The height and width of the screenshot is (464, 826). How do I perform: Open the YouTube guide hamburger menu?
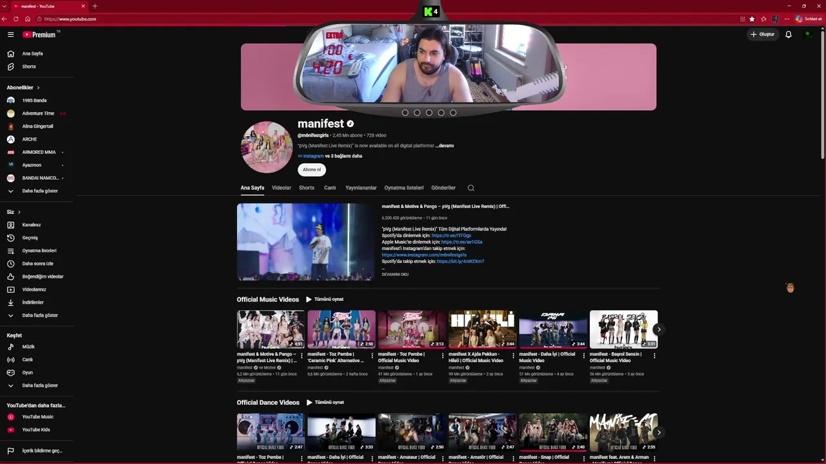[x=11, y=35]
